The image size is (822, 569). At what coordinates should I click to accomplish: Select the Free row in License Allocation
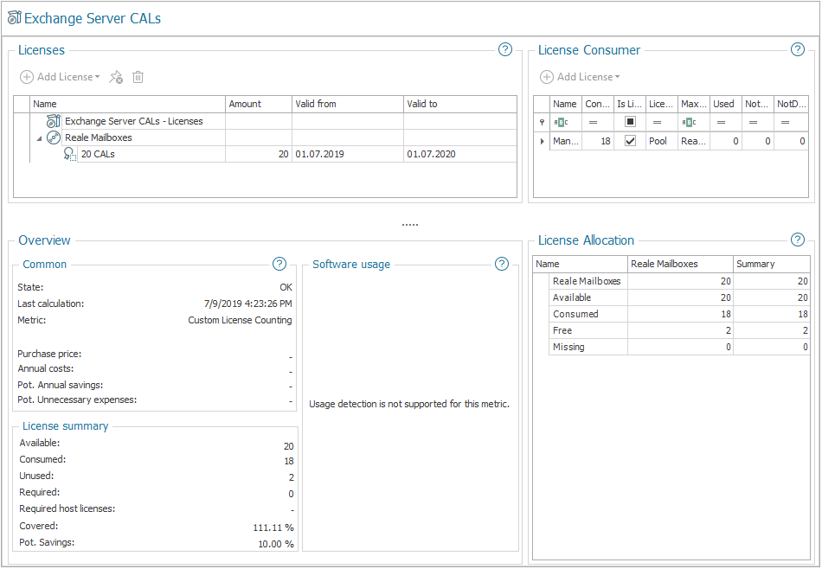679,330
